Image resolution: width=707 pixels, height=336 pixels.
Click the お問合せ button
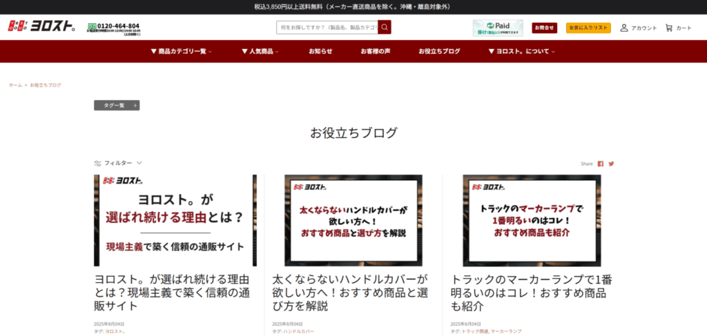click(x=544, y=28)
